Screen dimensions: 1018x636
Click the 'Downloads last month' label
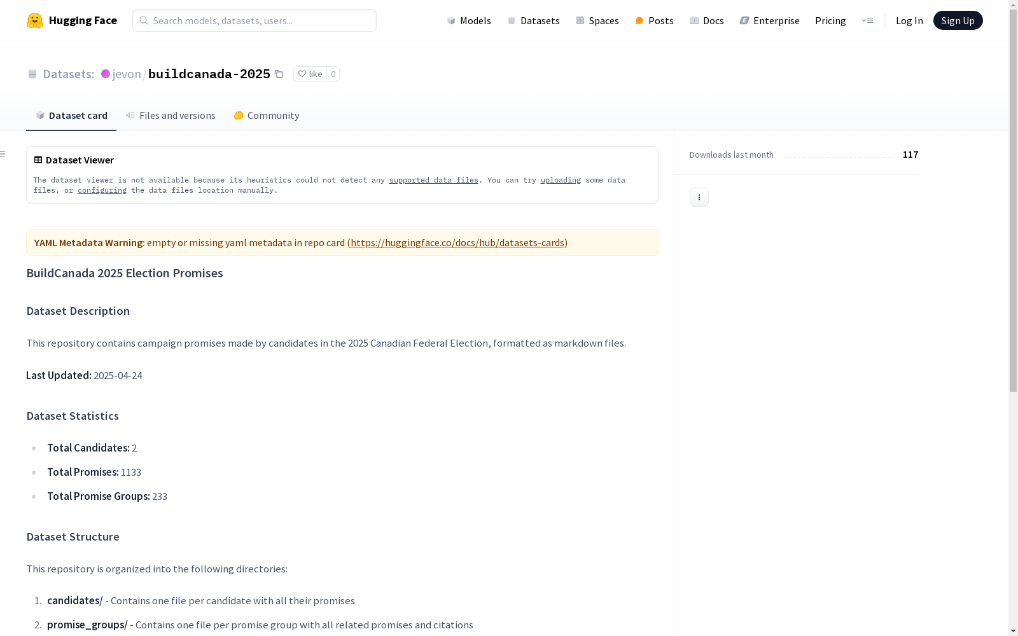tap(732, 155)
